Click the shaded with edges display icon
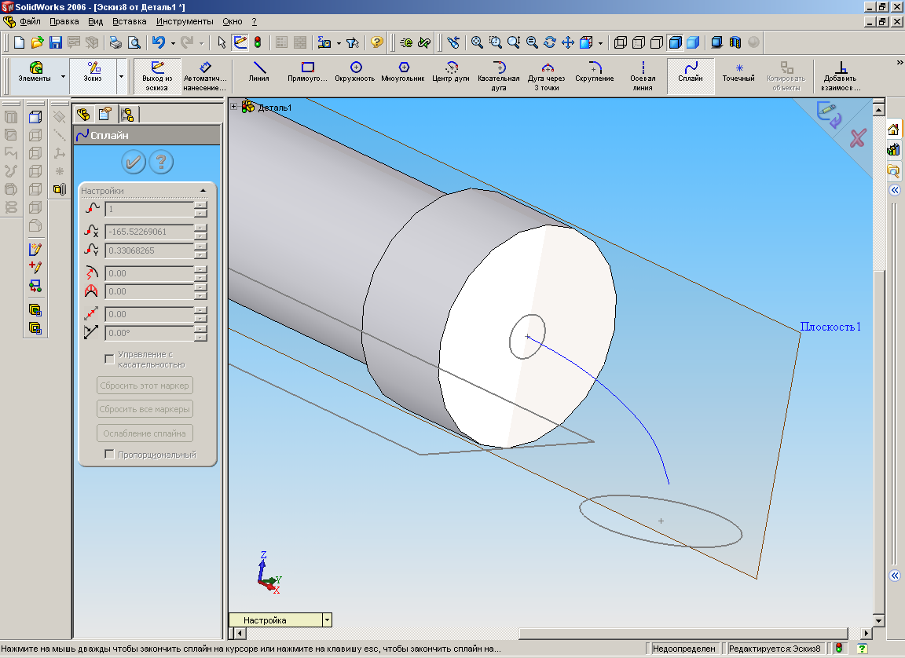 [x=676, y=42]
